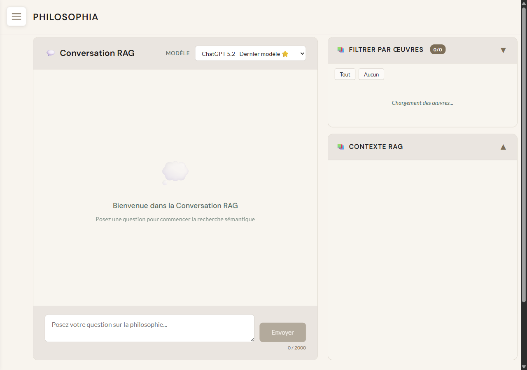The width and height of the screenshot is (527, 370).
Task: Select all works with the Tout button
Action: pos(345,74)
